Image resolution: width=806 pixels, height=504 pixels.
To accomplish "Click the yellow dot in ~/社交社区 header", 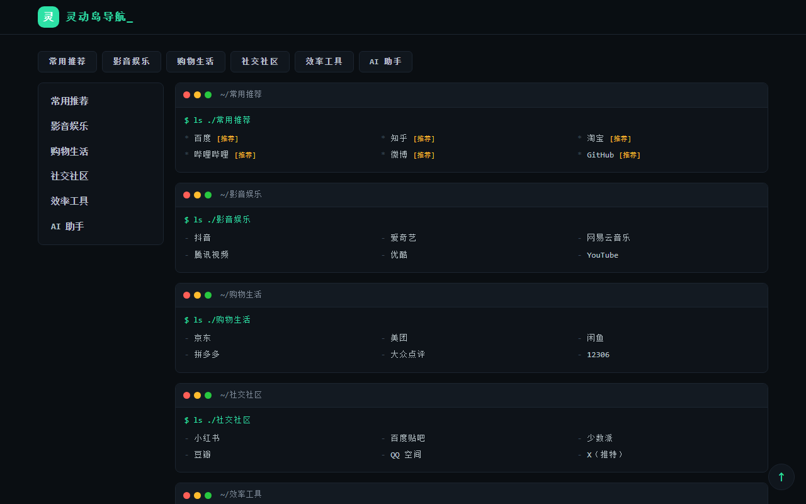I will click(197, 395).
